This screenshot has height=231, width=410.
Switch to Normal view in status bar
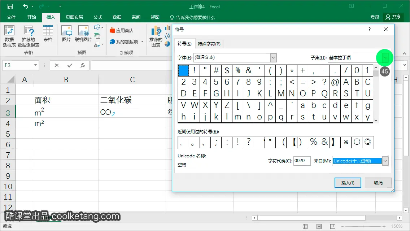pyautogui.click(x=305, y=227)
